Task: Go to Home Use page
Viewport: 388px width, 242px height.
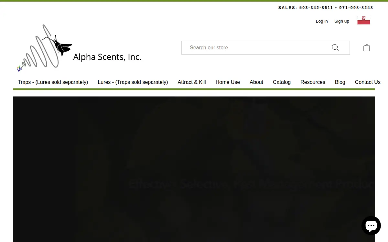Action: pos(228,82)
